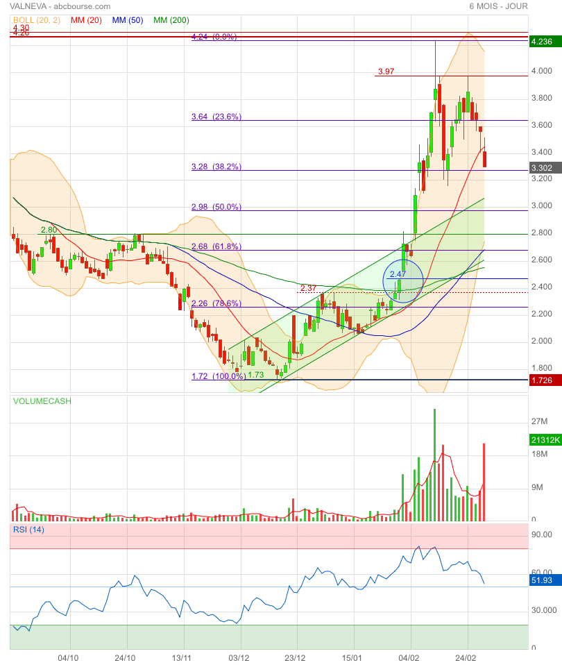Click the green "21312K" volume tag
The height and width of the screenshot is (665, 562).
(x=545, y=440)
